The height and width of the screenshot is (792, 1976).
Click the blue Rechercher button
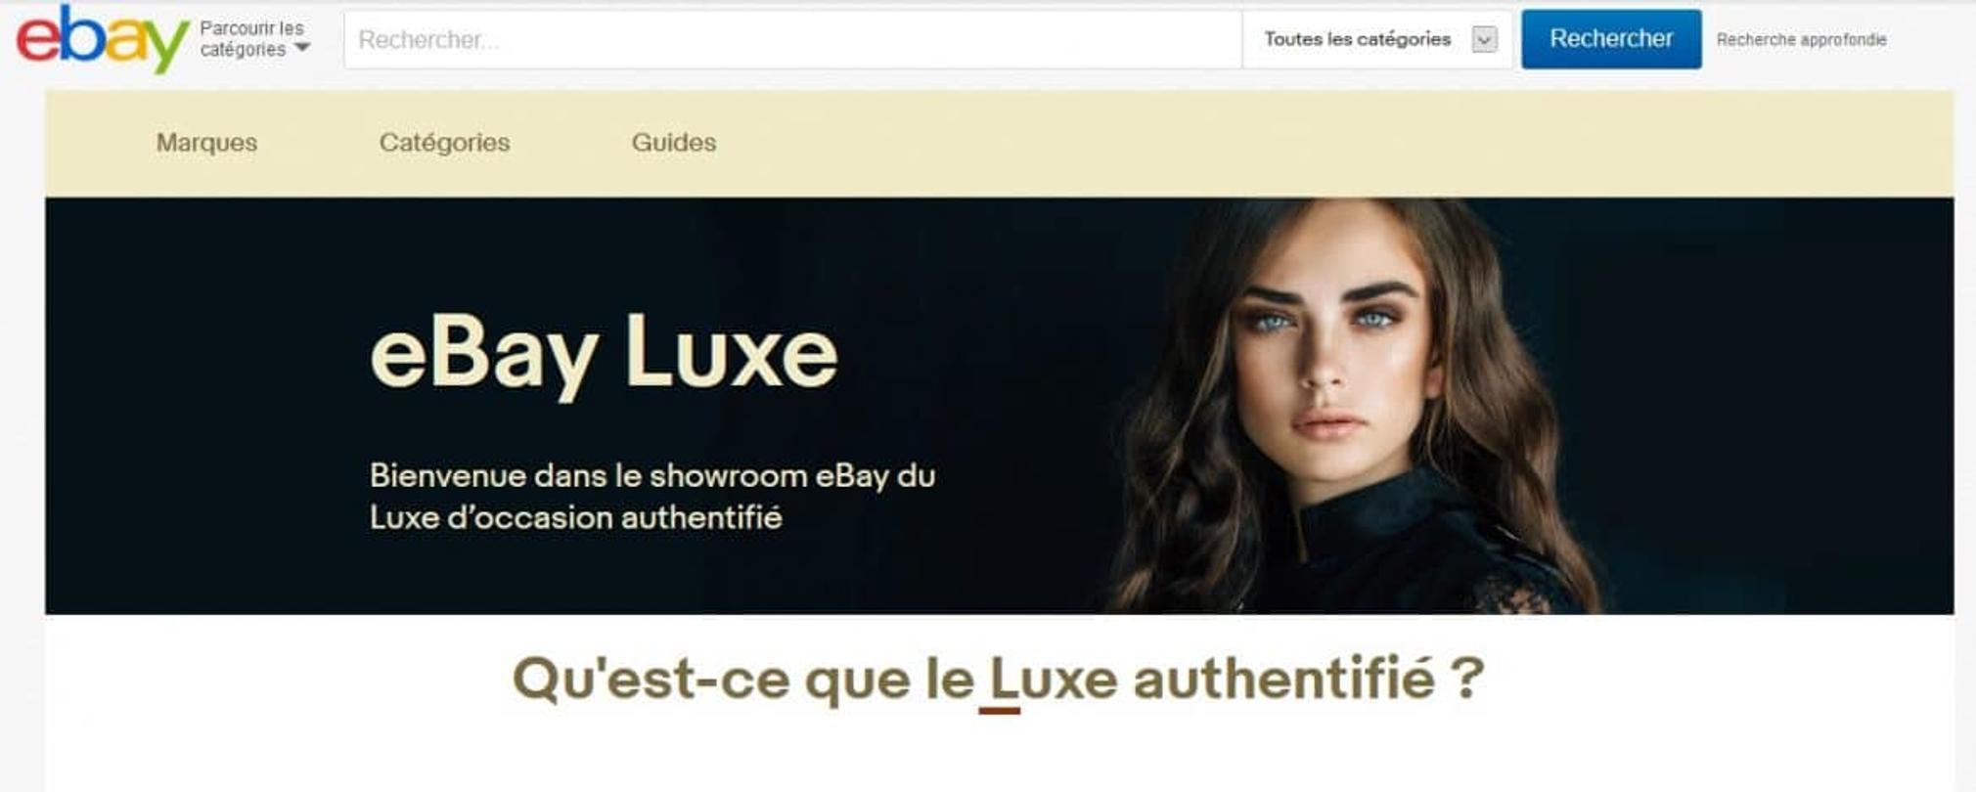click(1611, 39)
